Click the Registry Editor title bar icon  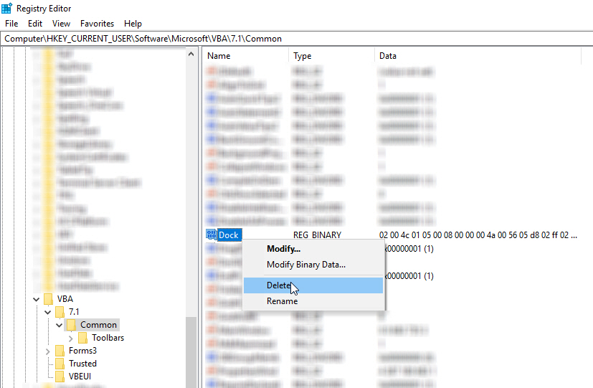pyautogui.click(x=6, y=8)
